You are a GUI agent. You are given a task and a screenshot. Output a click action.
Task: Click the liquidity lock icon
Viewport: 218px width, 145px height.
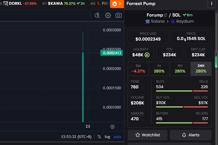click(x=147, y=55)
